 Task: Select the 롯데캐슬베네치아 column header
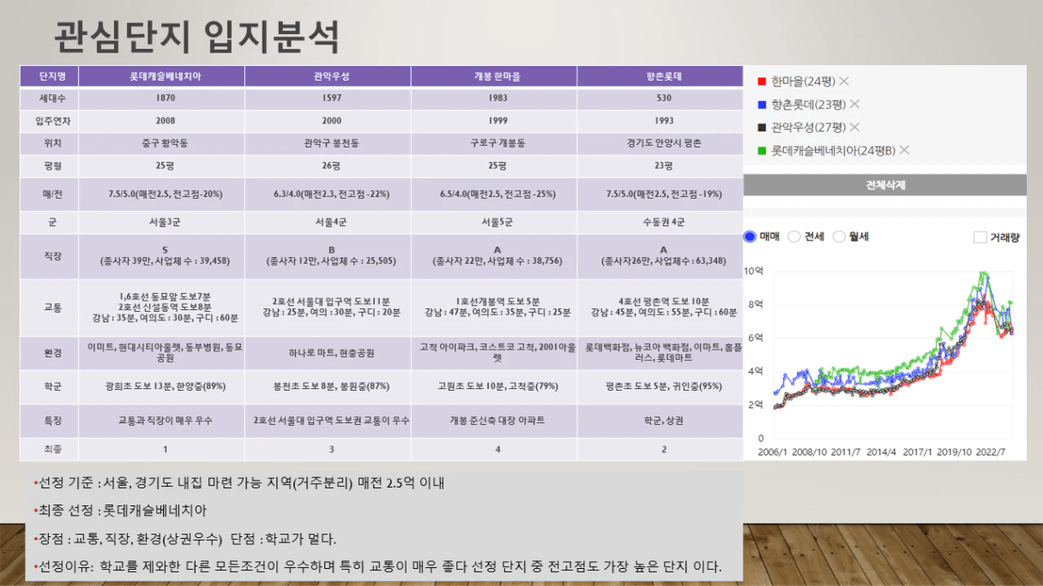coord(160,76)
